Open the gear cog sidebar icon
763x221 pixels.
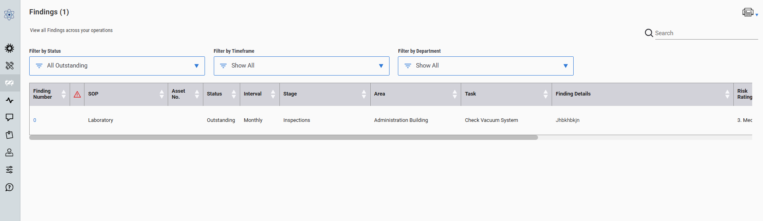click(x=10, y=48)
